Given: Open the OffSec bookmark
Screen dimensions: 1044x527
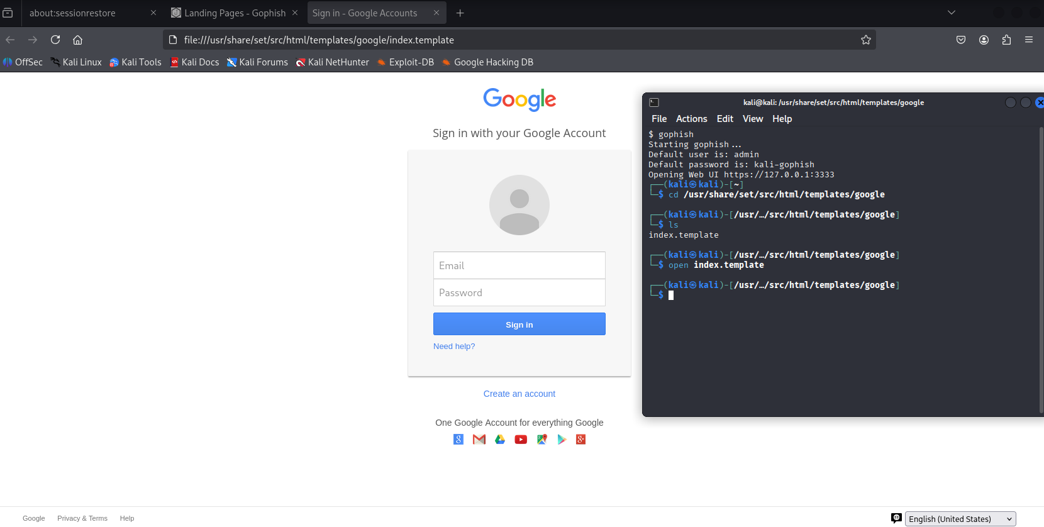Looking at the screenshot, I should (x=23, y=62).
